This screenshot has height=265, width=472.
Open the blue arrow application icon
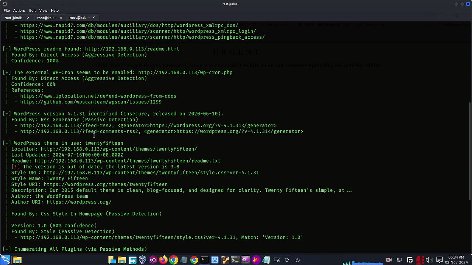[x=132, y=260]
